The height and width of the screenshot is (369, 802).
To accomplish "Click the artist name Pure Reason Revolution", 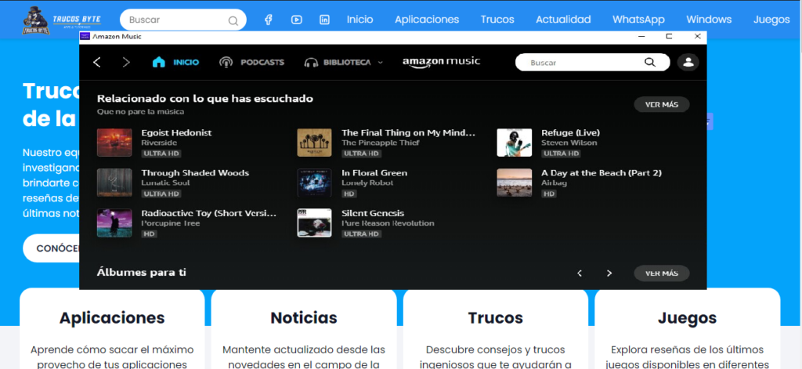I will tap(388, 223).
